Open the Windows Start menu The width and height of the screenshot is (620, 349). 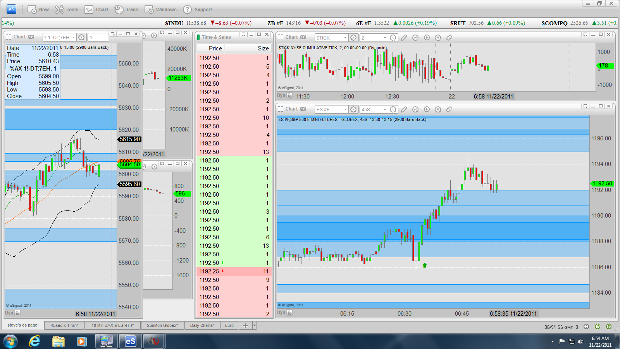pyautogui.click(x=10, y=341)
